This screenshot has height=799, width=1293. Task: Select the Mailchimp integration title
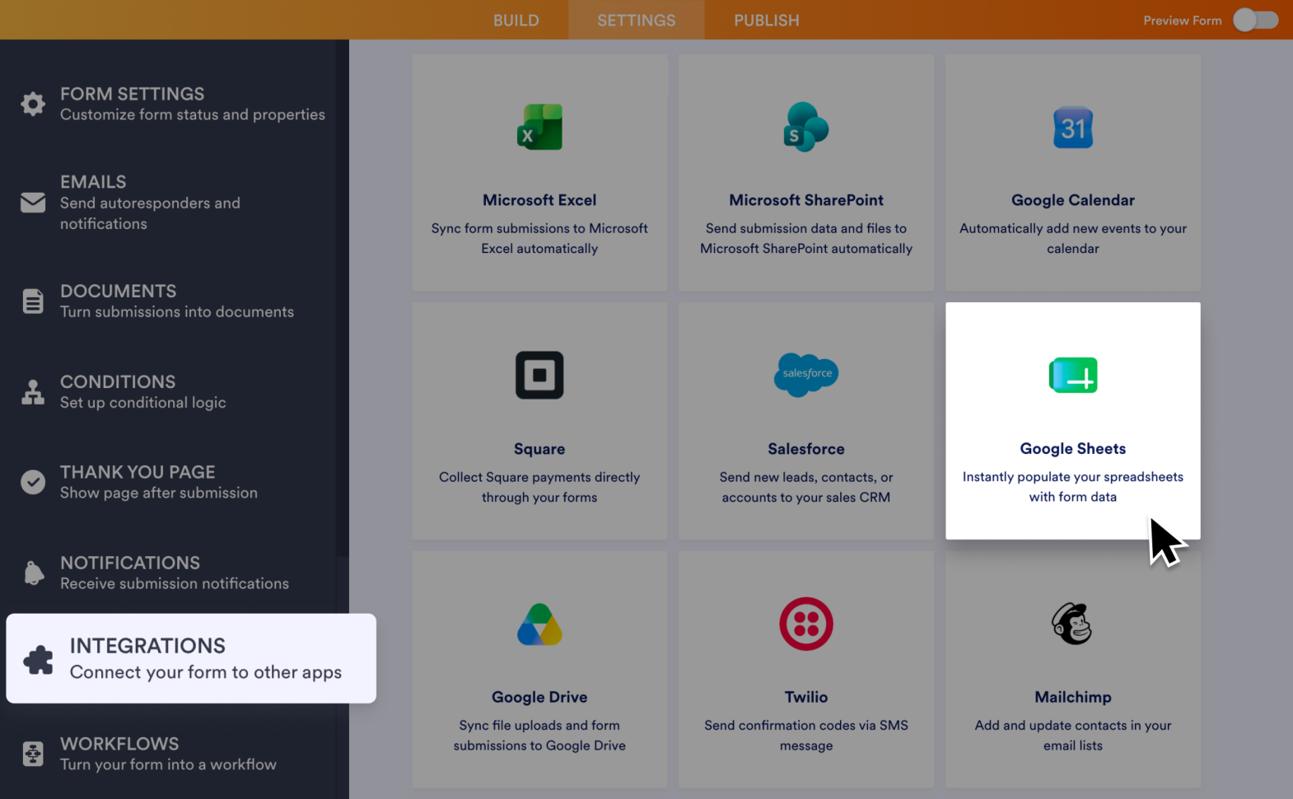pyautogui.click(x=1073, y=697)
